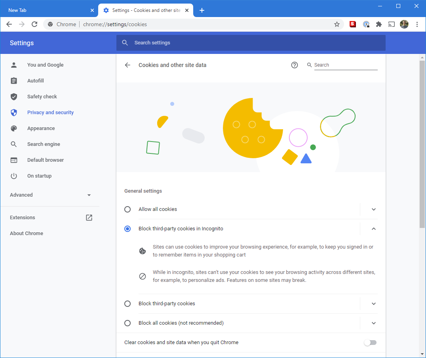Go back using the Cookies page back arrow

127,65
